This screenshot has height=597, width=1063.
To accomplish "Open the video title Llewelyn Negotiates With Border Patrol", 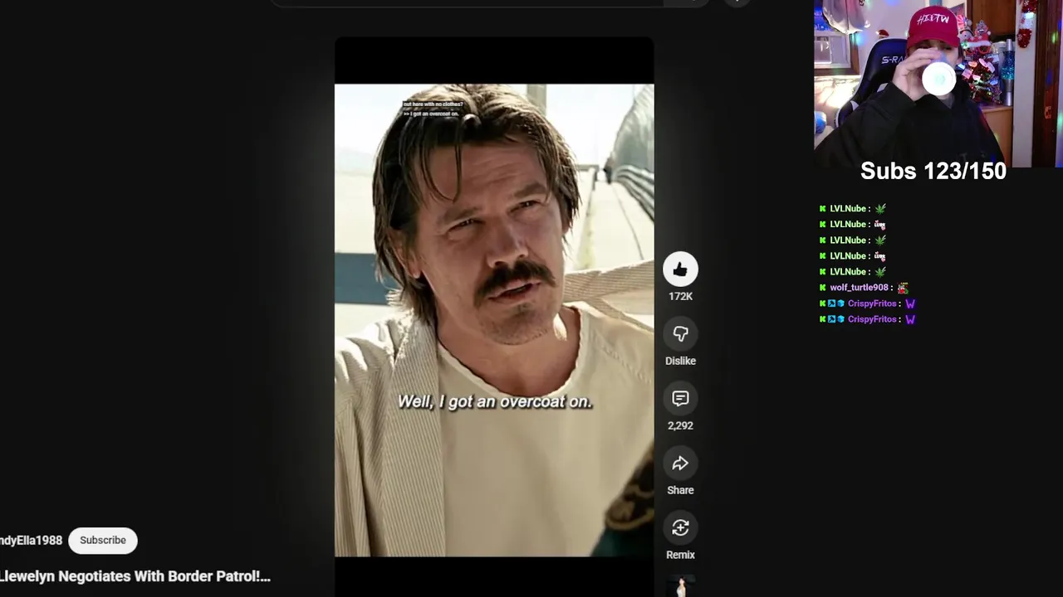I will pyautogui.click(x=135, y=576).
